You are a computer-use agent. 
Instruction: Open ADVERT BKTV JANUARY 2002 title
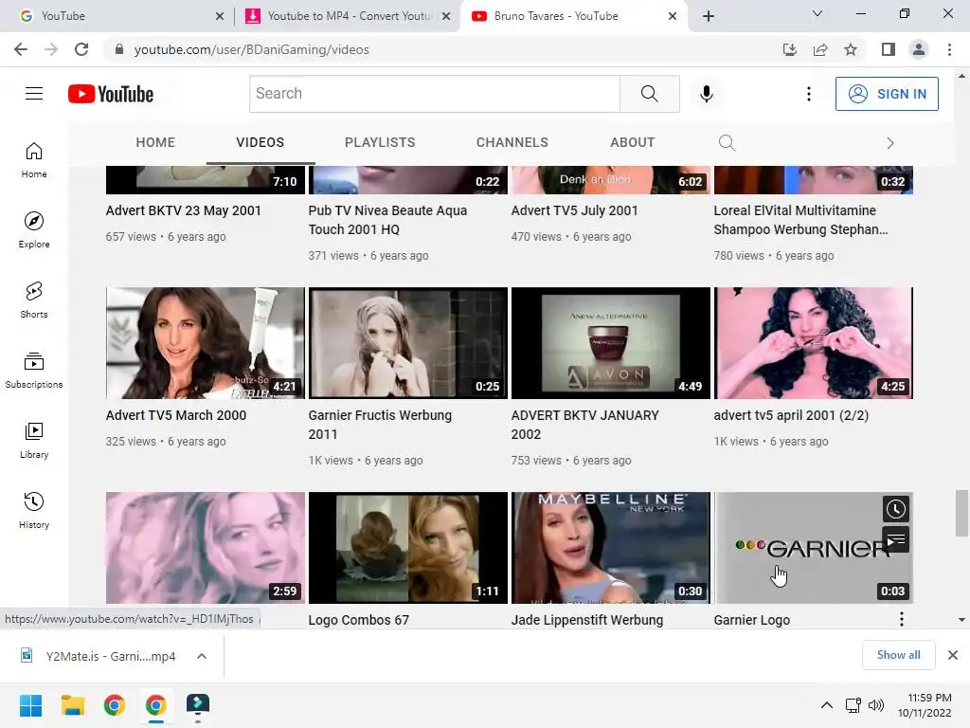584,425
